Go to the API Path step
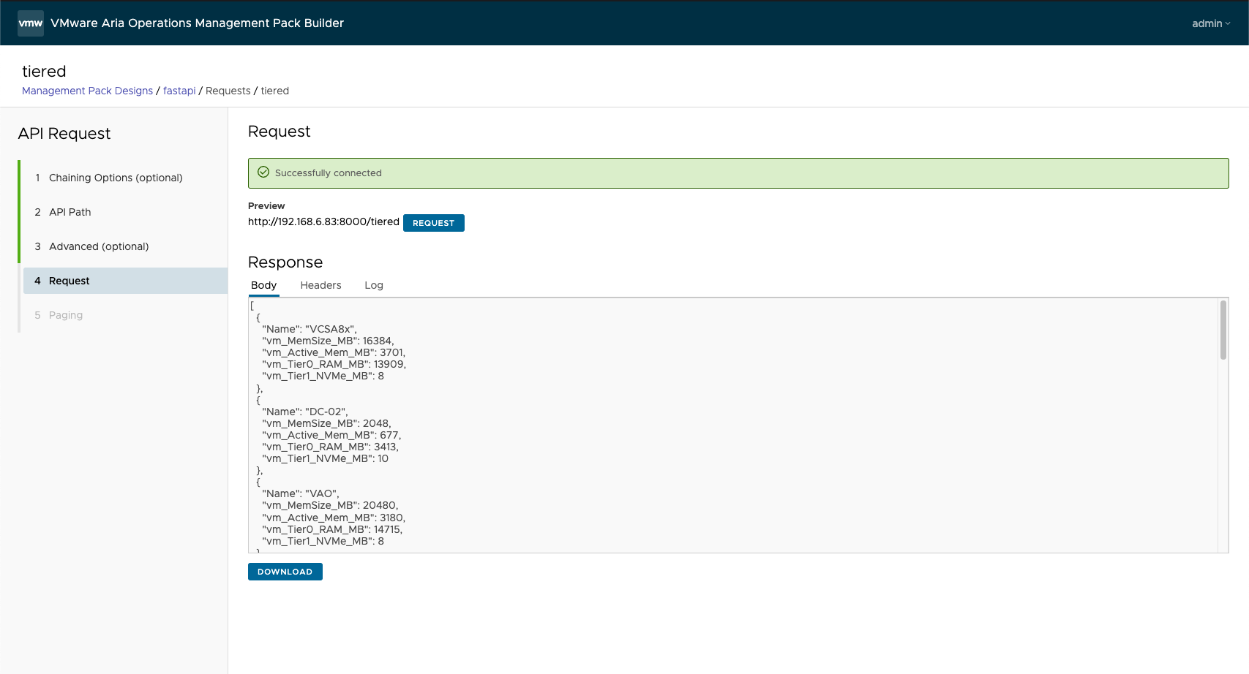The image size is (1249, 674). [70, 212]
